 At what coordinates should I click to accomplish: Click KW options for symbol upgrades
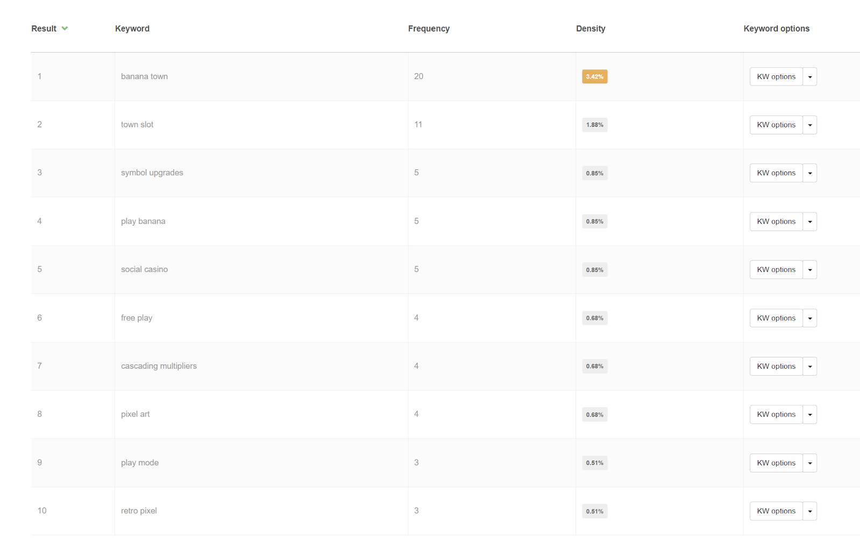(776, 173)
